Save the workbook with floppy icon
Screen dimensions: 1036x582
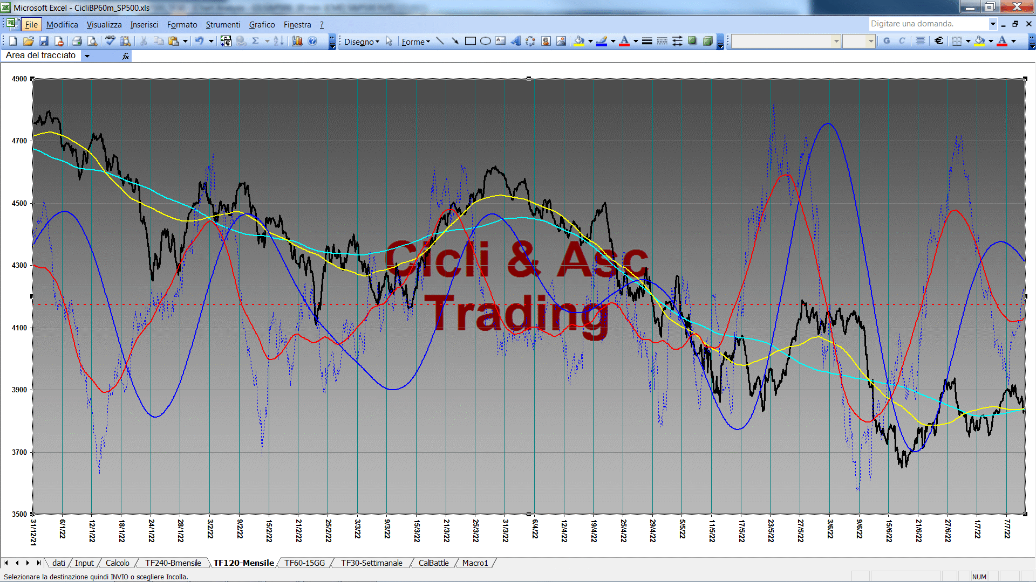pos(44,41)
